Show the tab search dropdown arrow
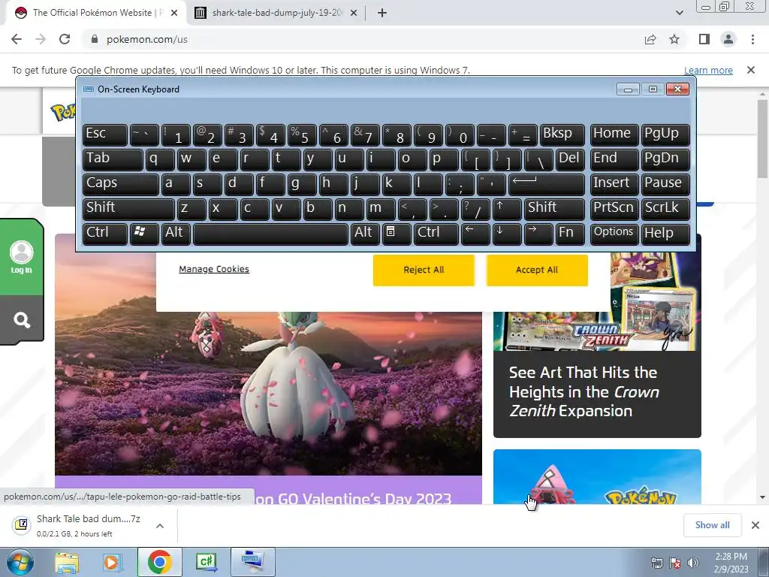 pyautogui.click(x=679, y=13)
